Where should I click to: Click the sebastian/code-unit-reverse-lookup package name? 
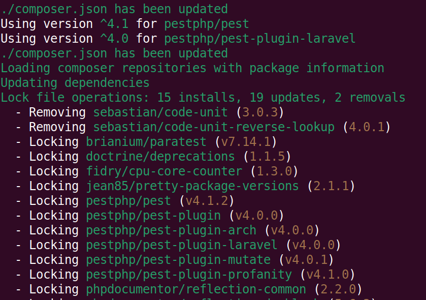(x=214, y=127)
